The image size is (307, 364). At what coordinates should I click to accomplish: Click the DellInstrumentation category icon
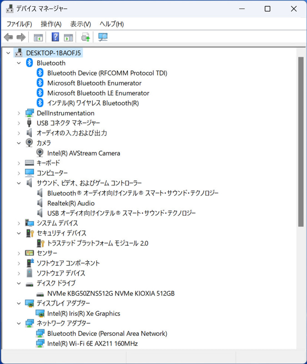click(30, 113)
